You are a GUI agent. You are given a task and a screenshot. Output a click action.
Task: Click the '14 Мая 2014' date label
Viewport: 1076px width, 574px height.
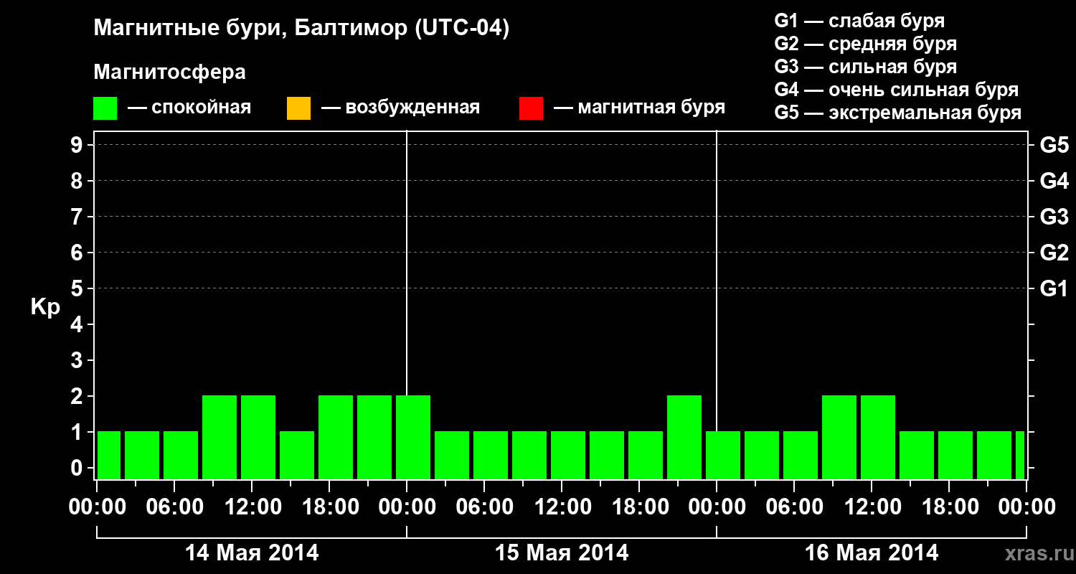[252, 552]
